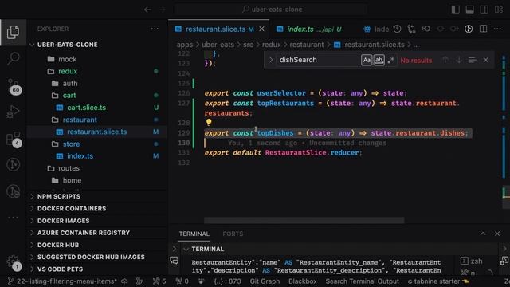510x287 pixels.
Task: Open Source Control view with 60 badge
Action: click(14, 86)
